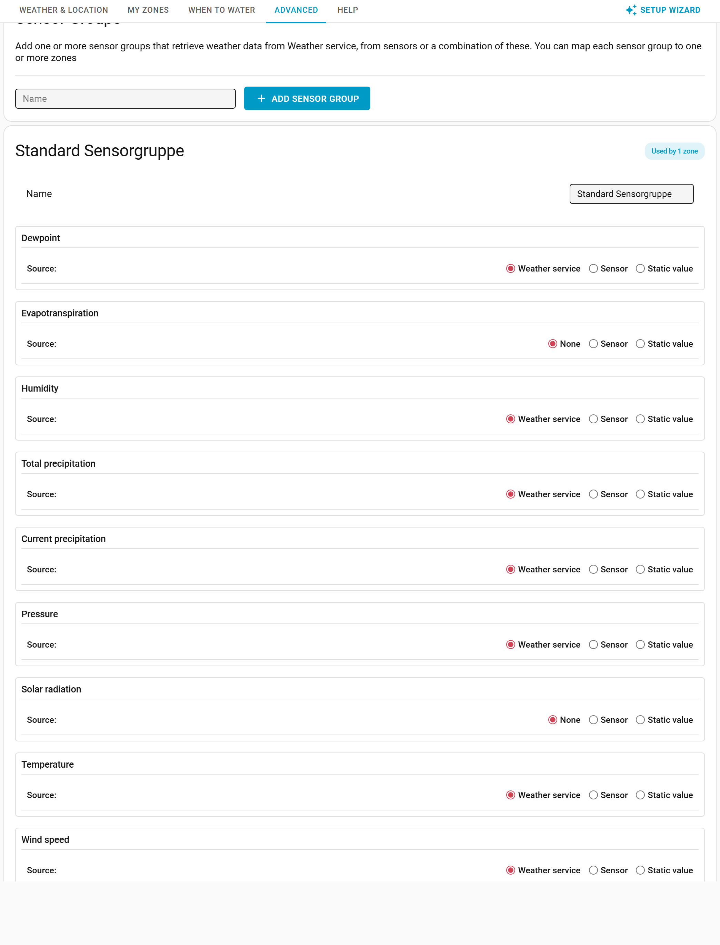
Task: Click the Add Sensor Group button
Action: coord(307,99)
